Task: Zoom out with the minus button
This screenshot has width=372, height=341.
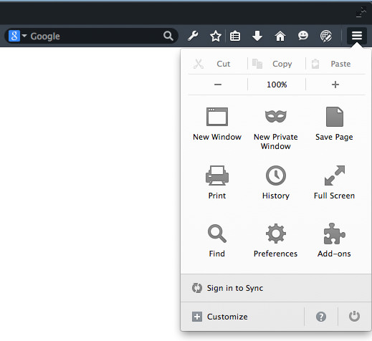Action: tap(218, 85)
